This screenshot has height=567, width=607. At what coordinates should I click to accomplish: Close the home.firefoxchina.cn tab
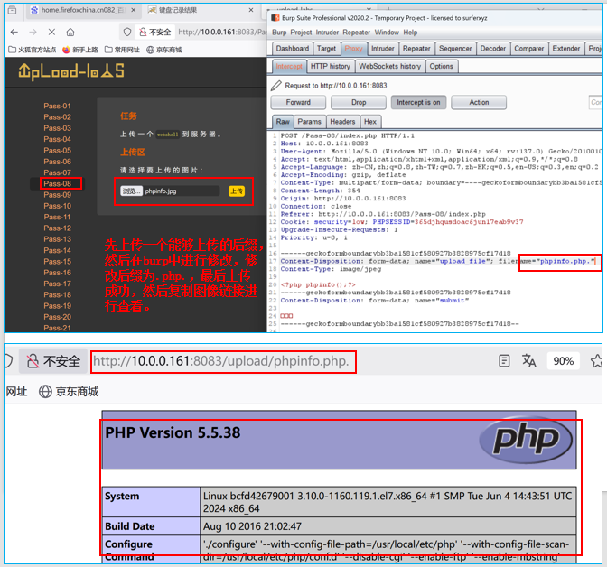point(134,10)
